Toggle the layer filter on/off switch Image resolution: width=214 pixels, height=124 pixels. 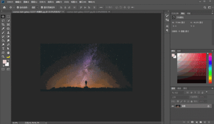[x=207, y=92]
